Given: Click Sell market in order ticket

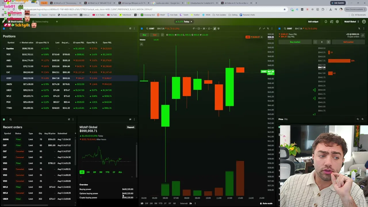Looking at the screenshot, I should 348,42.
